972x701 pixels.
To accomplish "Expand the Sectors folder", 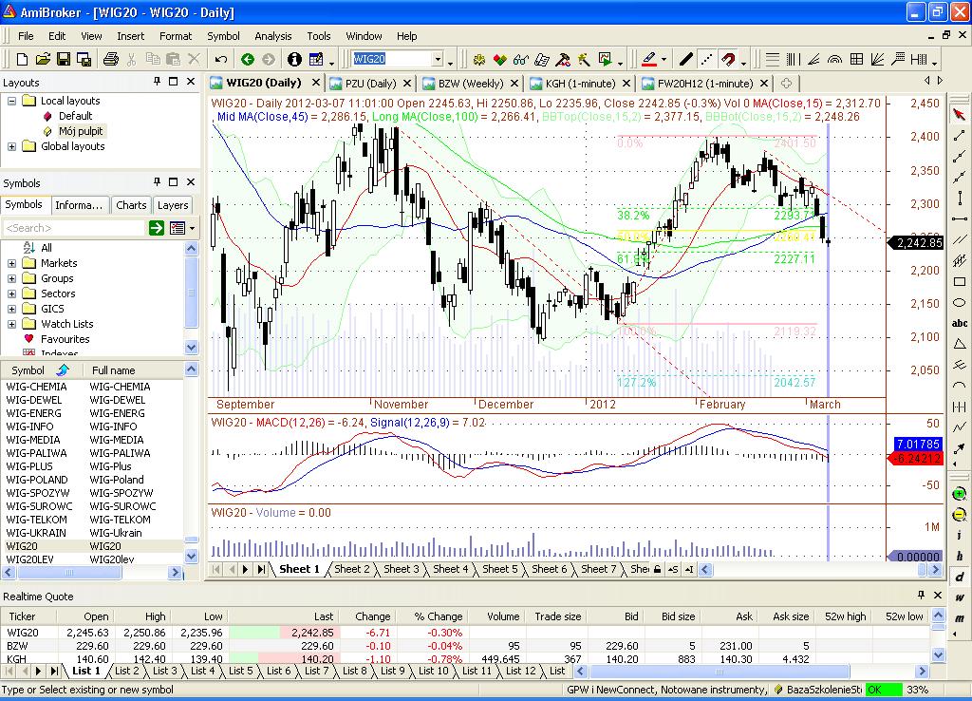I will tap(11, 294).
